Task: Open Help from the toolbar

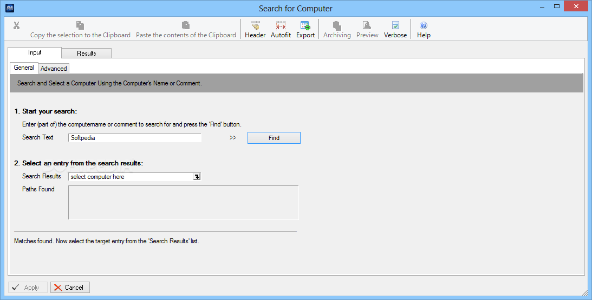Action: click(424, 30)
